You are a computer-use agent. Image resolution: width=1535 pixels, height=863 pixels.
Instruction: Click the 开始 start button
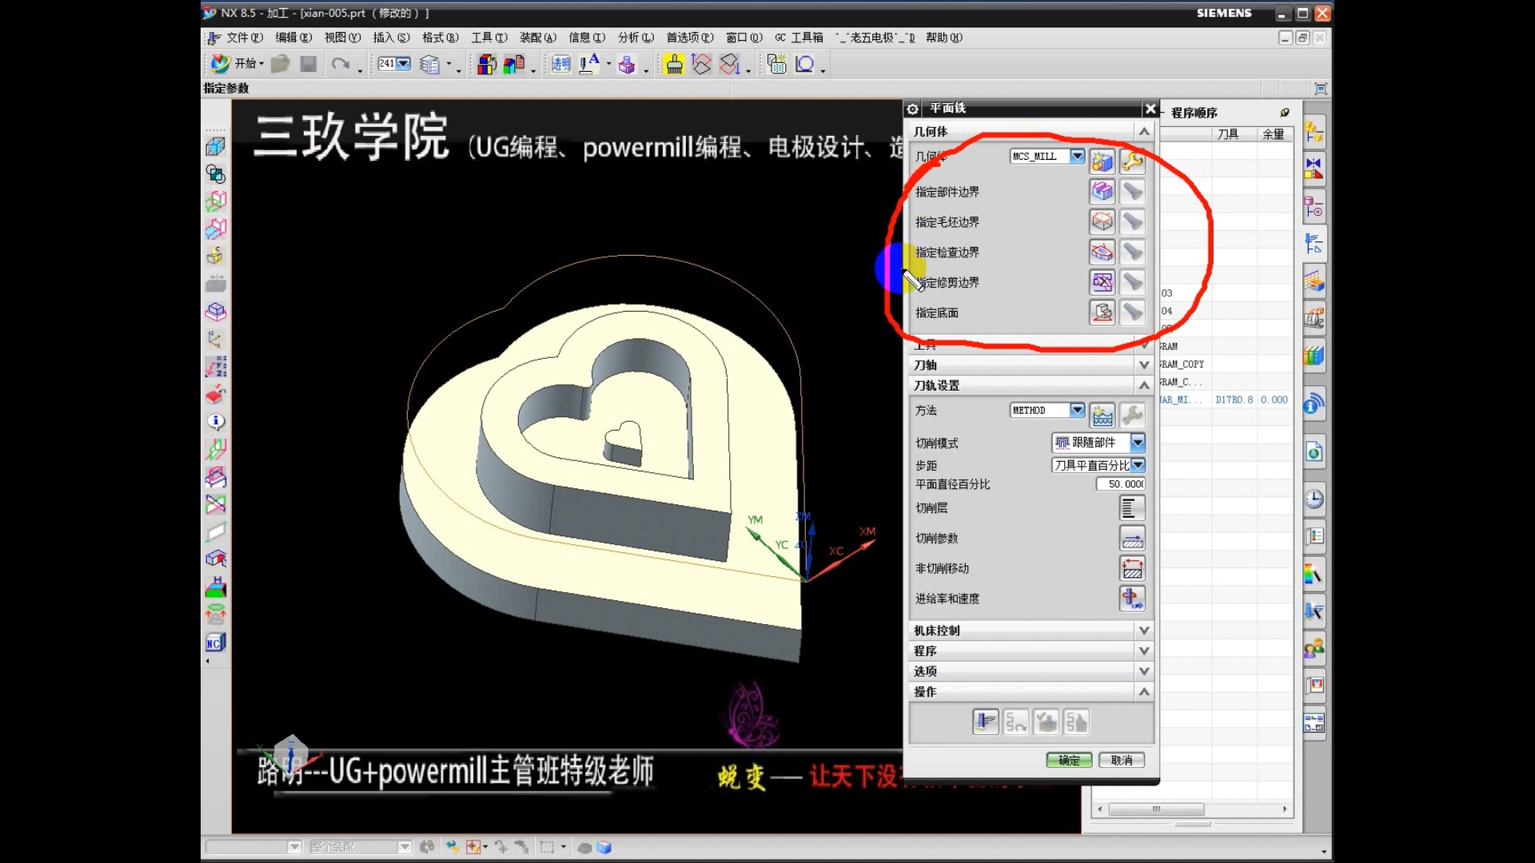tap(238, 63)
